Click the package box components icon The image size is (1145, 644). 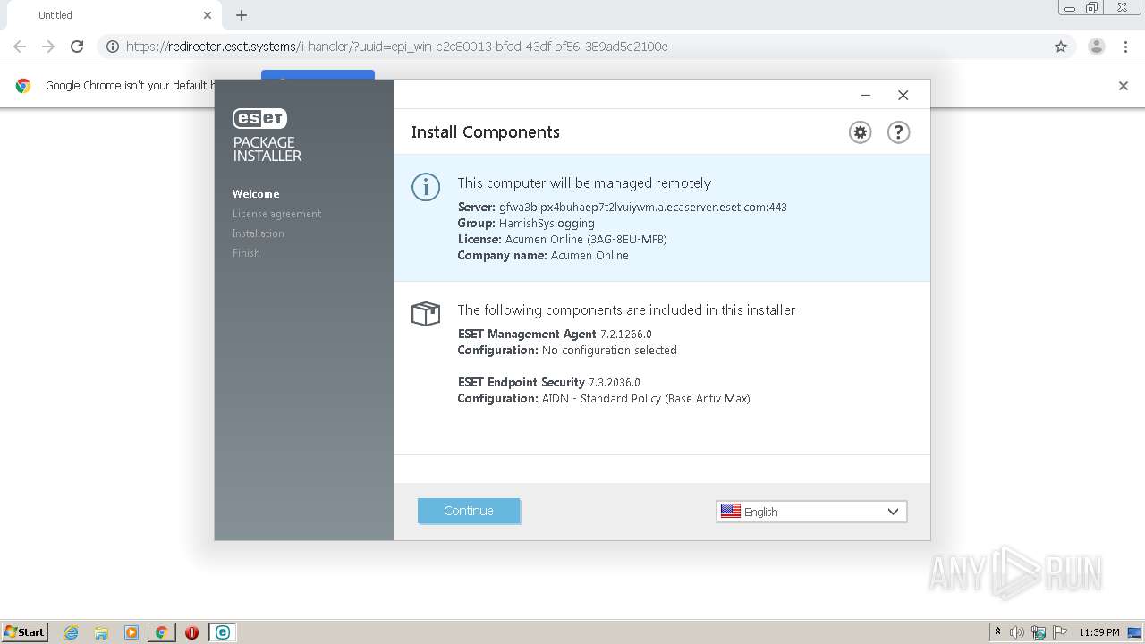426,314
